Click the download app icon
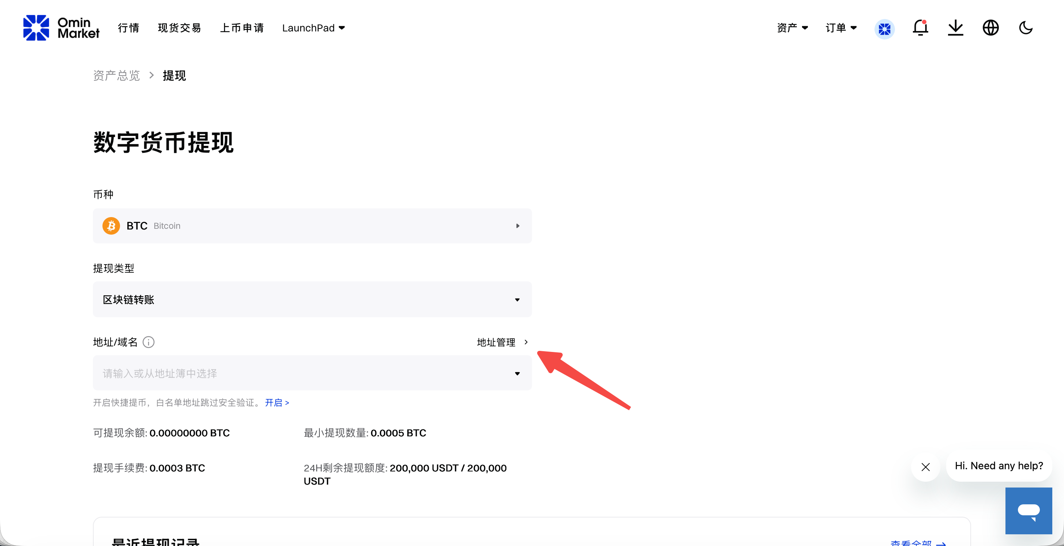 pos(955,28)
